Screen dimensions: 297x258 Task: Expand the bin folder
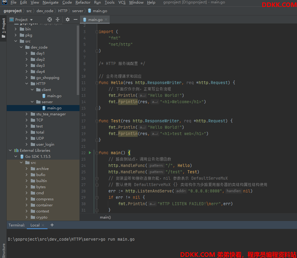[x=16, y=29]
